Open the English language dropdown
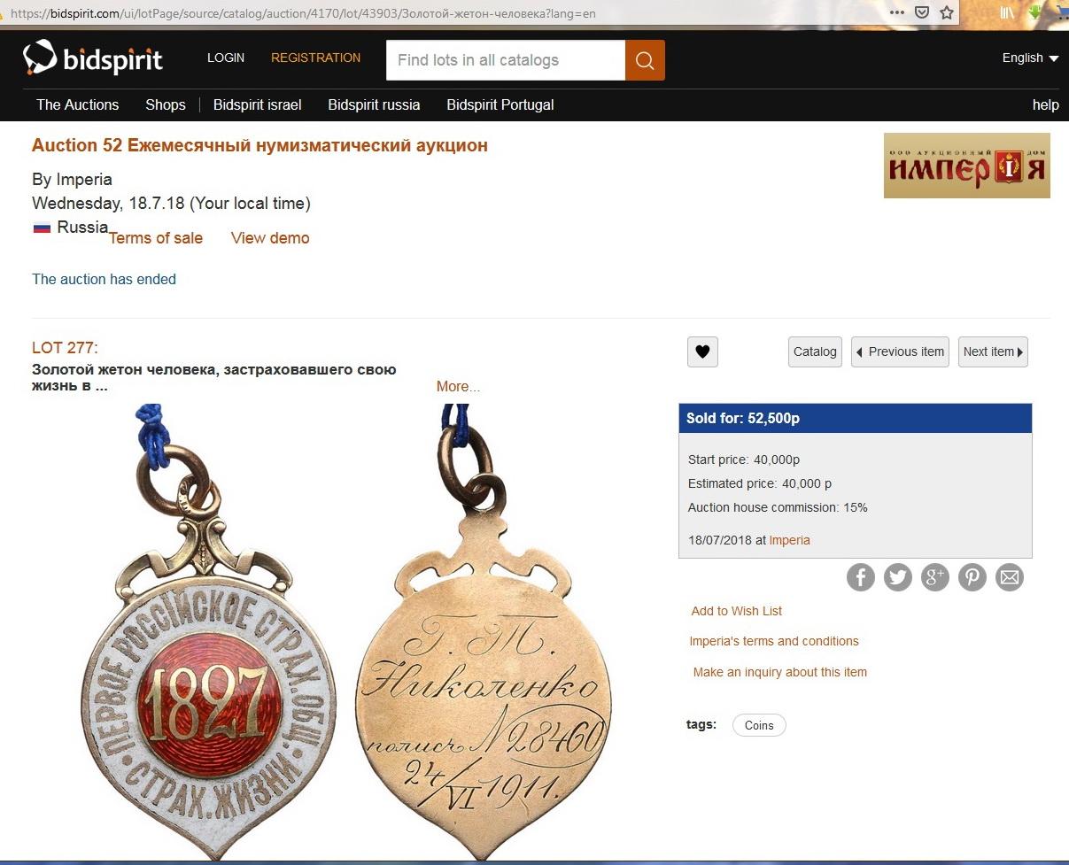Viewport: 1069px width, 865px height. pos(1030,58)
